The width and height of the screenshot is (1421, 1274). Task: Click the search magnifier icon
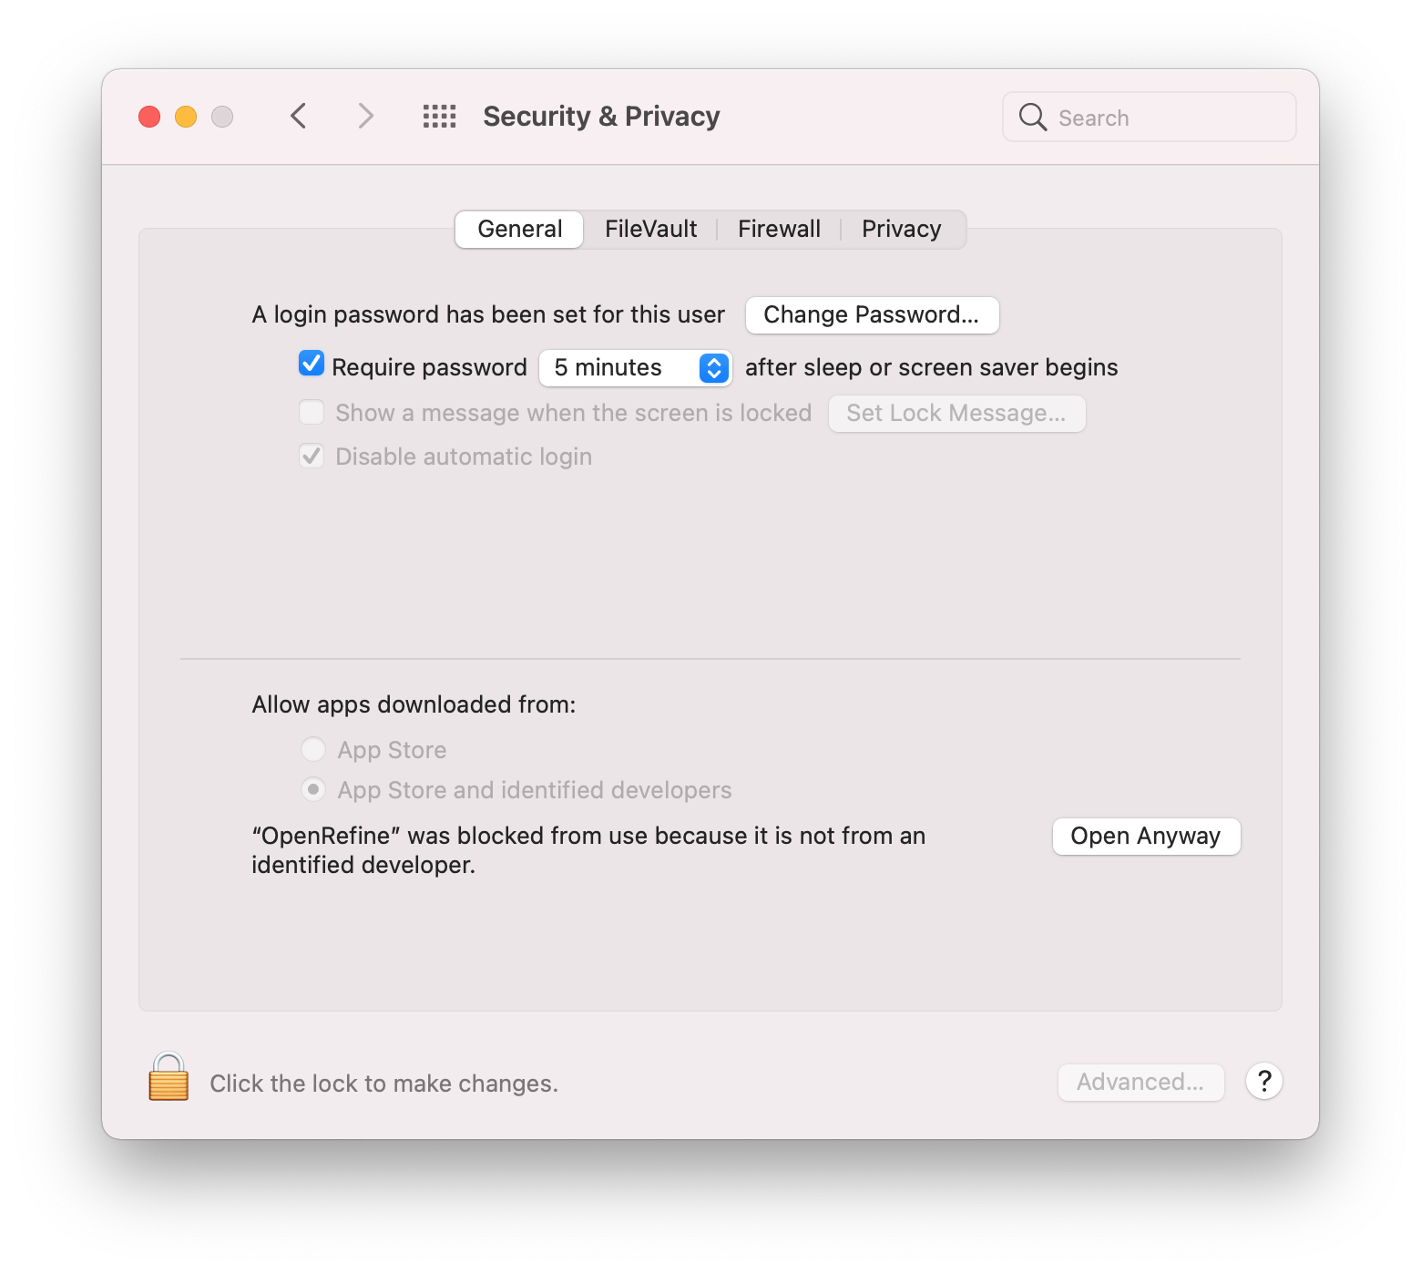tap(1032, 117)
